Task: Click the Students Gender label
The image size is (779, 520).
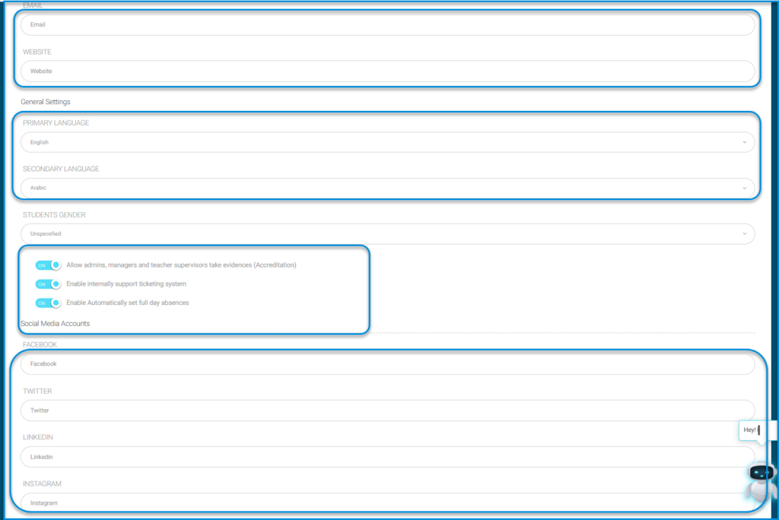Action: (54, 215)
